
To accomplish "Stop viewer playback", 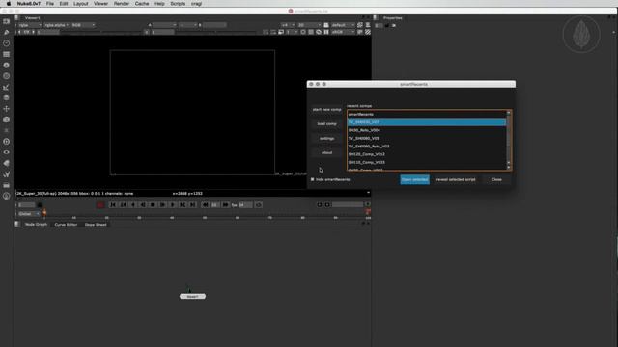I will click(153, 205).
